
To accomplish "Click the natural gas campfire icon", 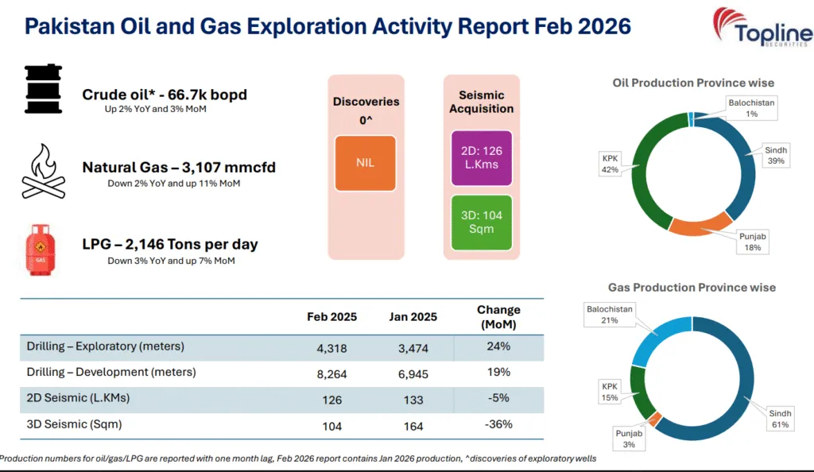I will point(45,171).
